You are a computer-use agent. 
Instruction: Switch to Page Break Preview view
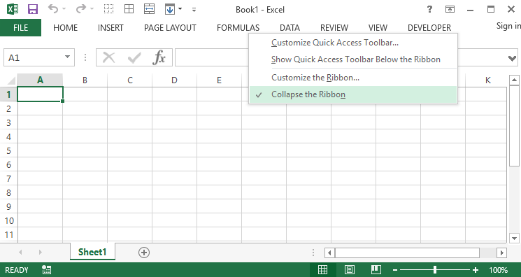click(376, 270)
